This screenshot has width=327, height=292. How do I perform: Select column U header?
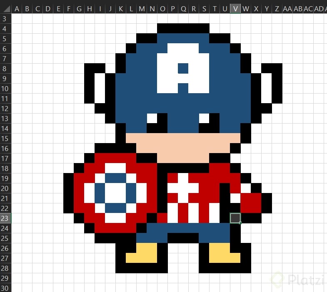tap(225, 9)
